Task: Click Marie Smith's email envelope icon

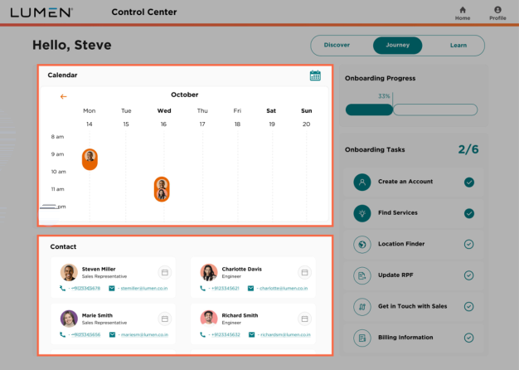Action: click(x=112, y=335)
